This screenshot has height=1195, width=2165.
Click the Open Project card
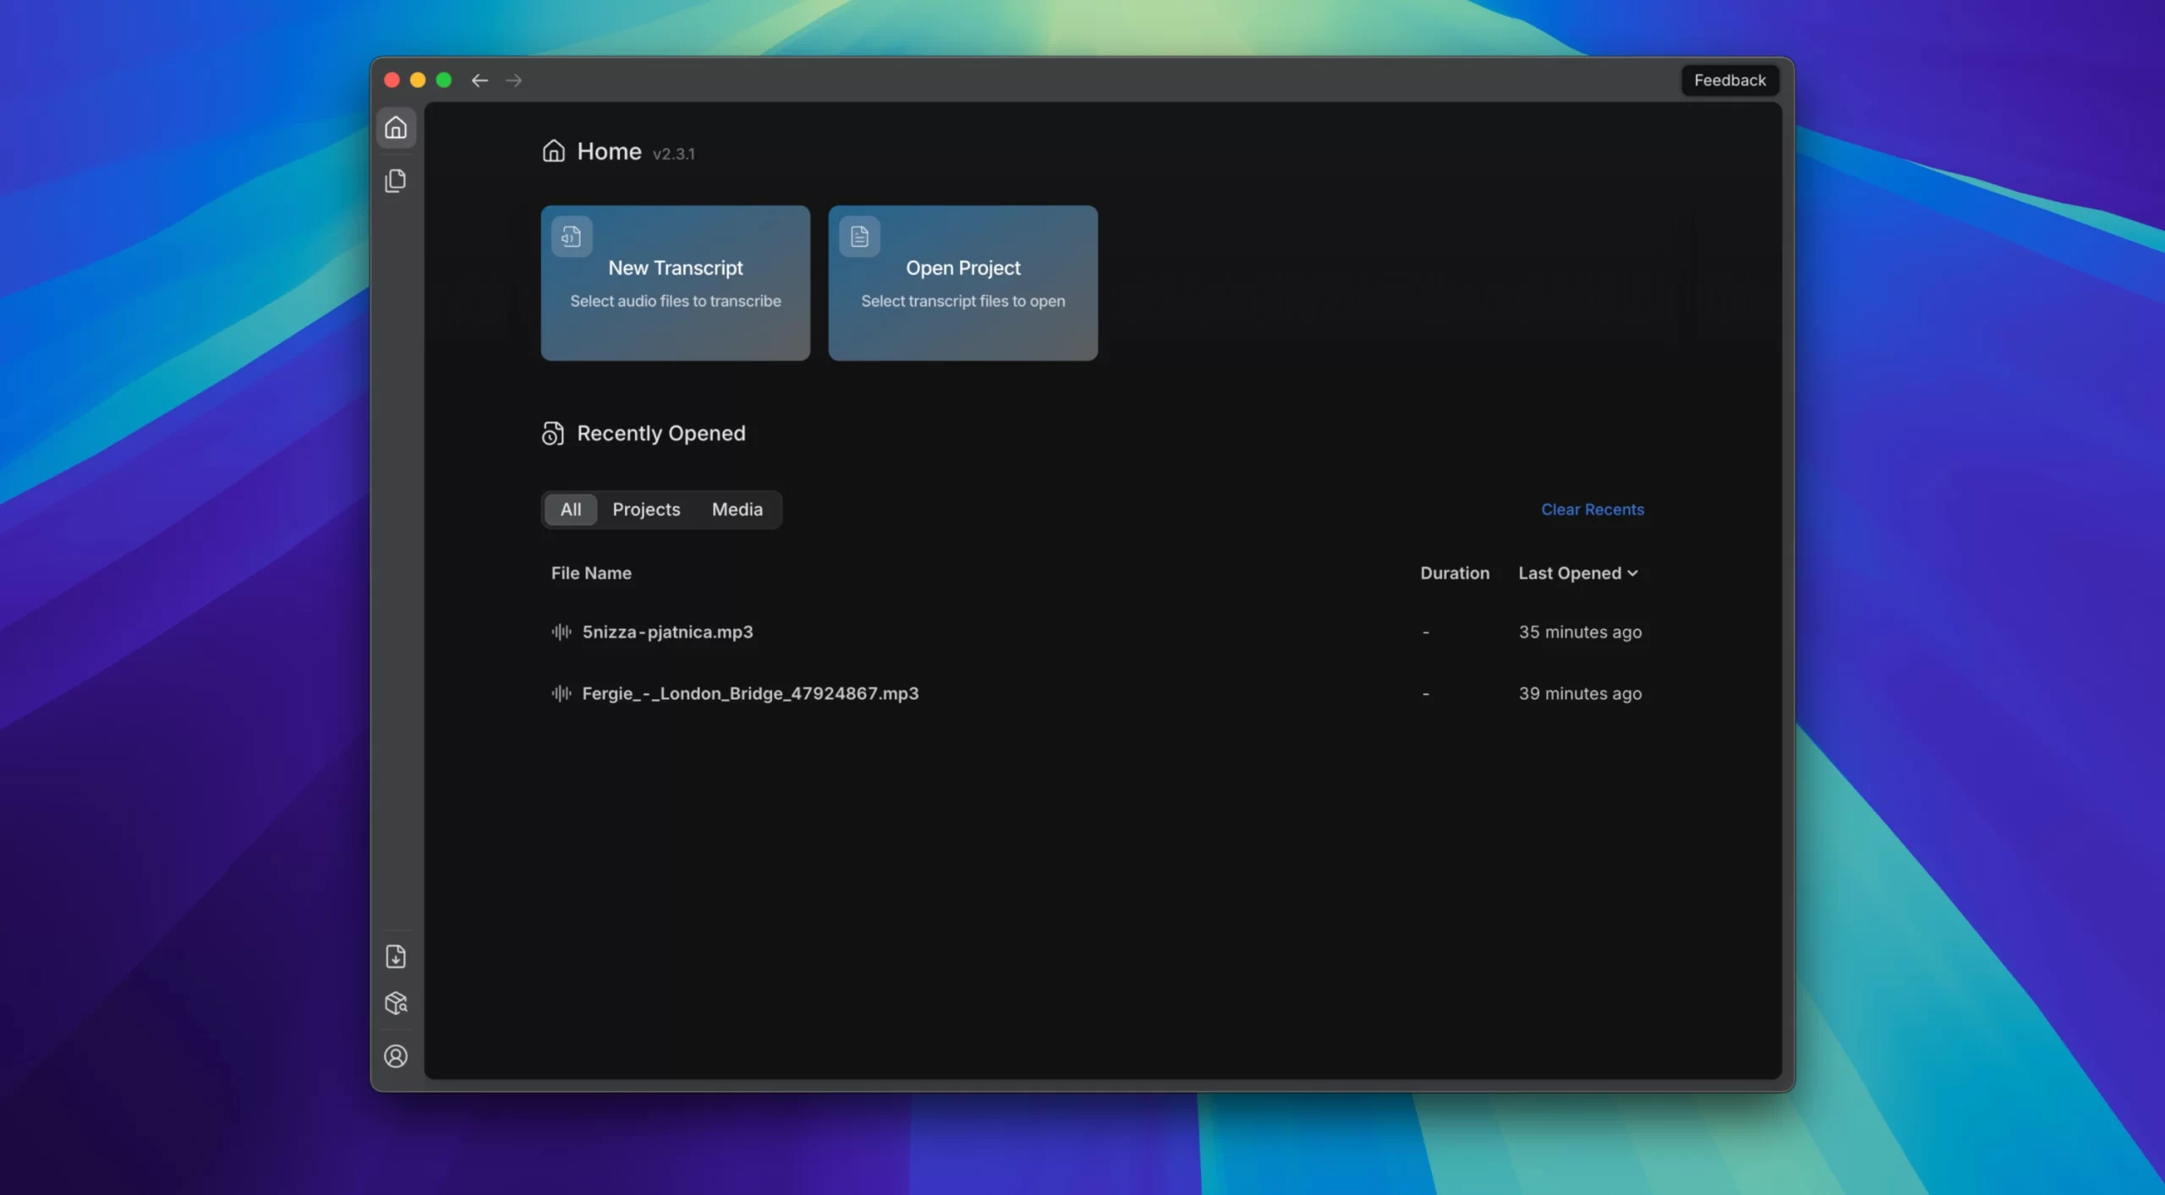[x=962, y=283]
